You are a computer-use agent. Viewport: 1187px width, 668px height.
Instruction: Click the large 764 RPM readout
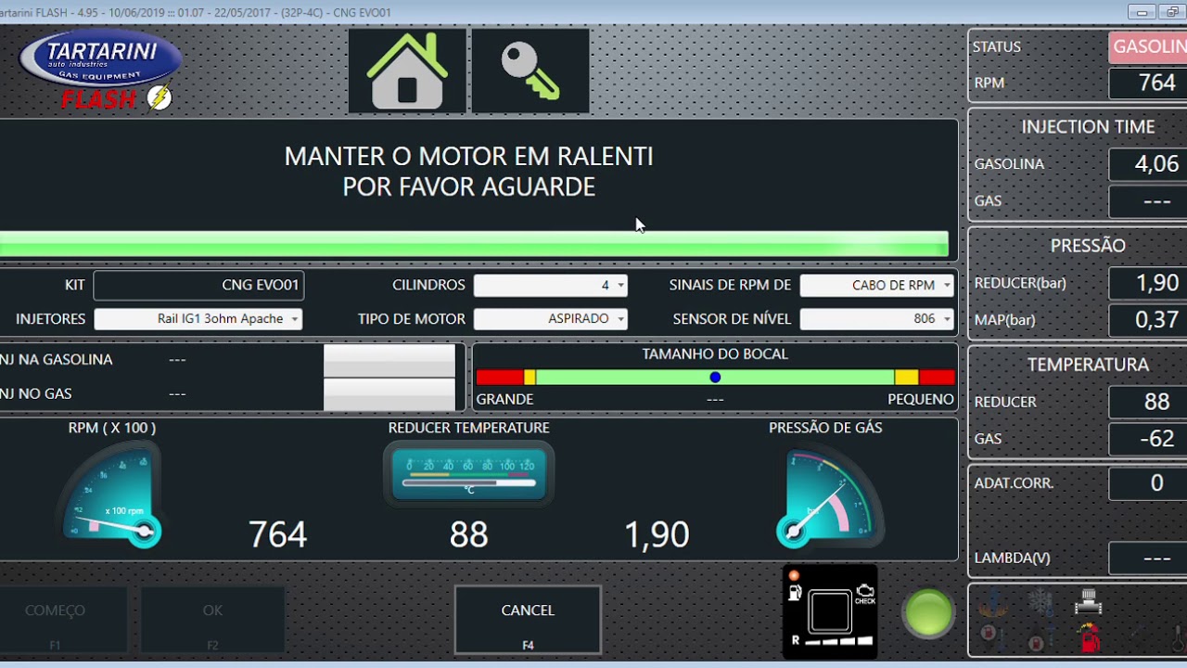point(277,534)
